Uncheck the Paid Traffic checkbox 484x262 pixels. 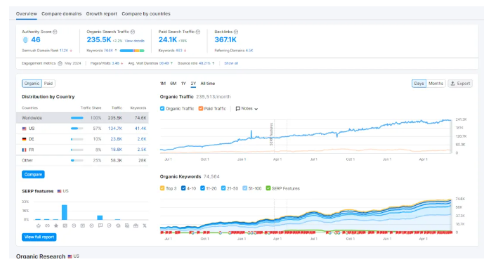(201, 108)
